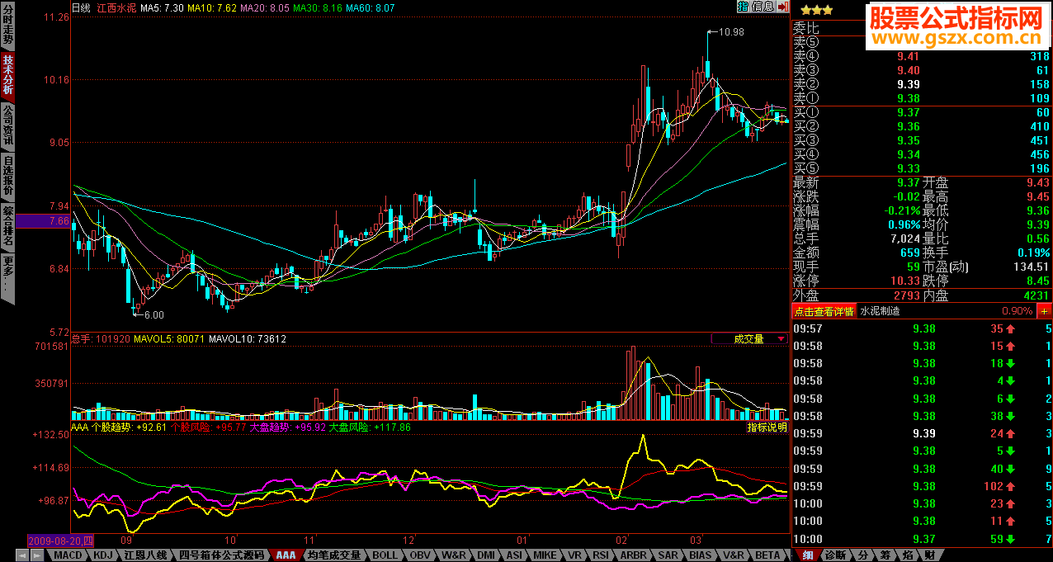This screenshot has width=1053, height=562.
Task: Select the KDJ indicator tab
Action: (103, 555)
